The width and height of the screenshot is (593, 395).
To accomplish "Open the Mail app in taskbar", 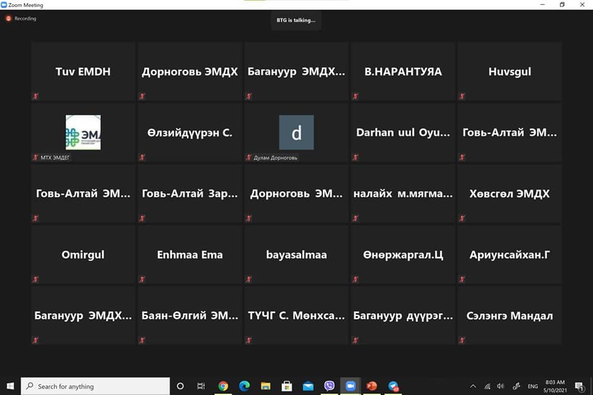I will [x=308, y=386].
